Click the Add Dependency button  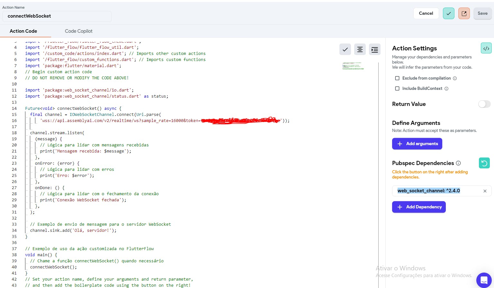coord(419,207)
